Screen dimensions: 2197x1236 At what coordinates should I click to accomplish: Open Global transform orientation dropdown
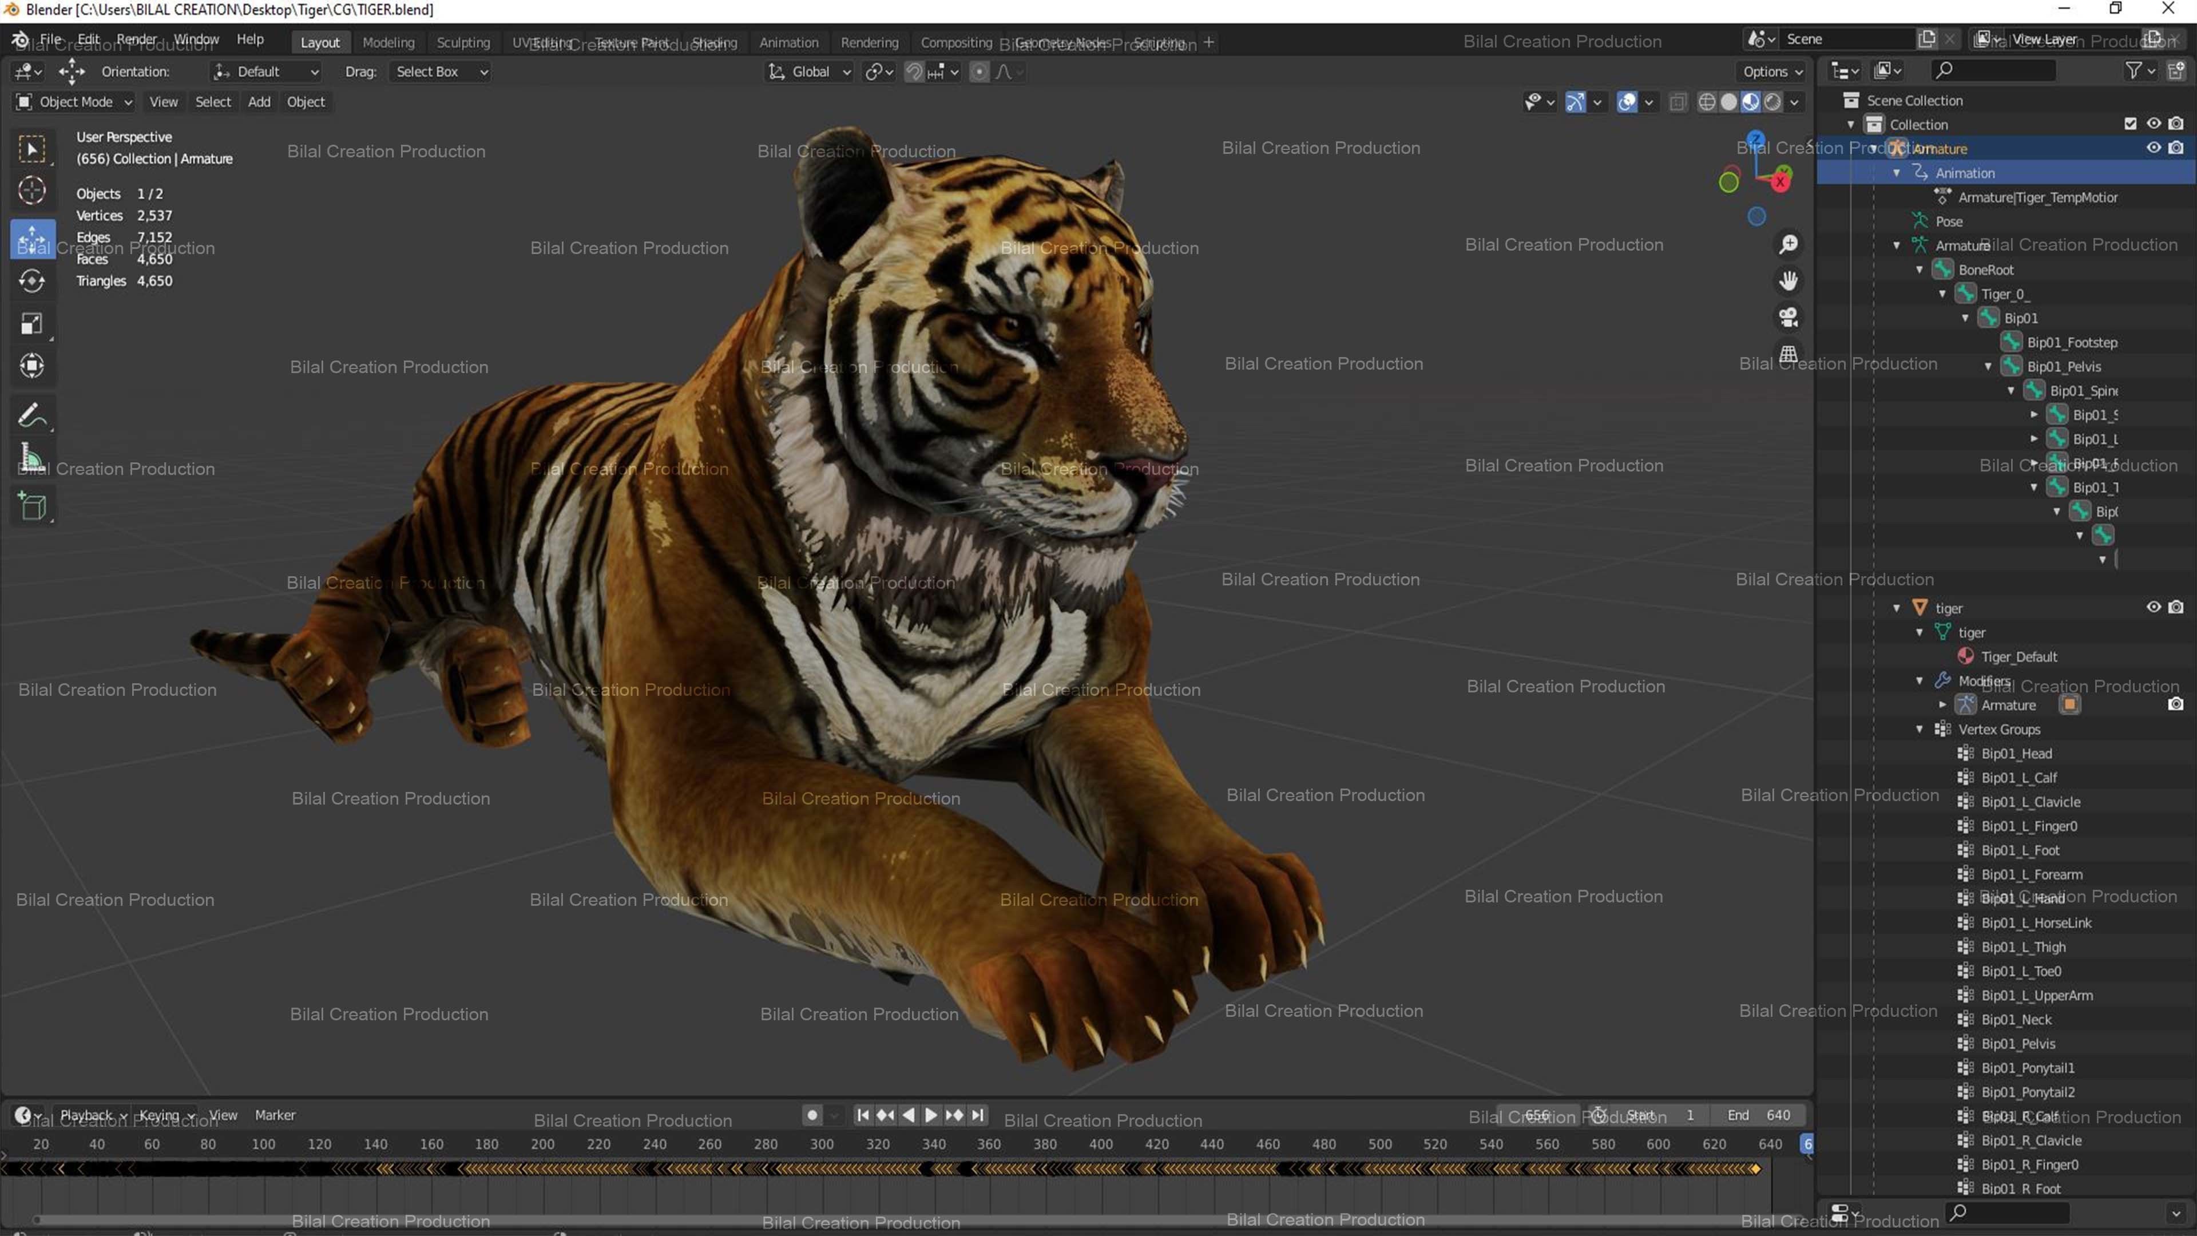pos(808,72)
